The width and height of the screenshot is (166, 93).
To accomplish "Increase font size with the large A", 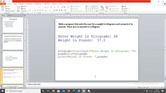I will pos(45,7).
